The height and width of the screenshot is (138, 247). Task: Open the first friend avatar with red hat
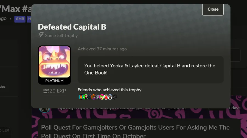(x=81, y=97)
